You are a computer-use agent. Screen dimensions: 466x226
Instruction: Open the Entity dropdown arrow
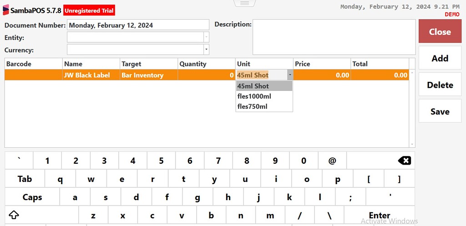tap(206, 37)
